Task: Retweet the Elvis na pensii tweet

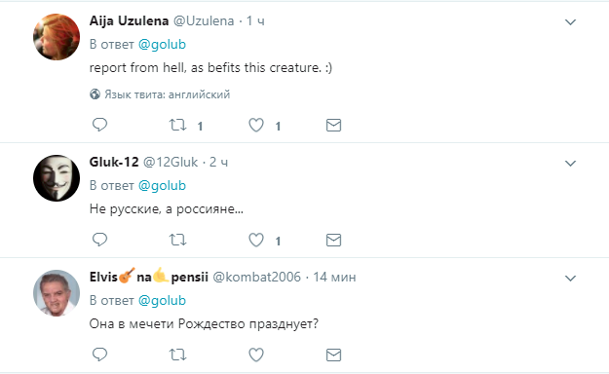Action: pyautogui.click(x=178, y=355)
